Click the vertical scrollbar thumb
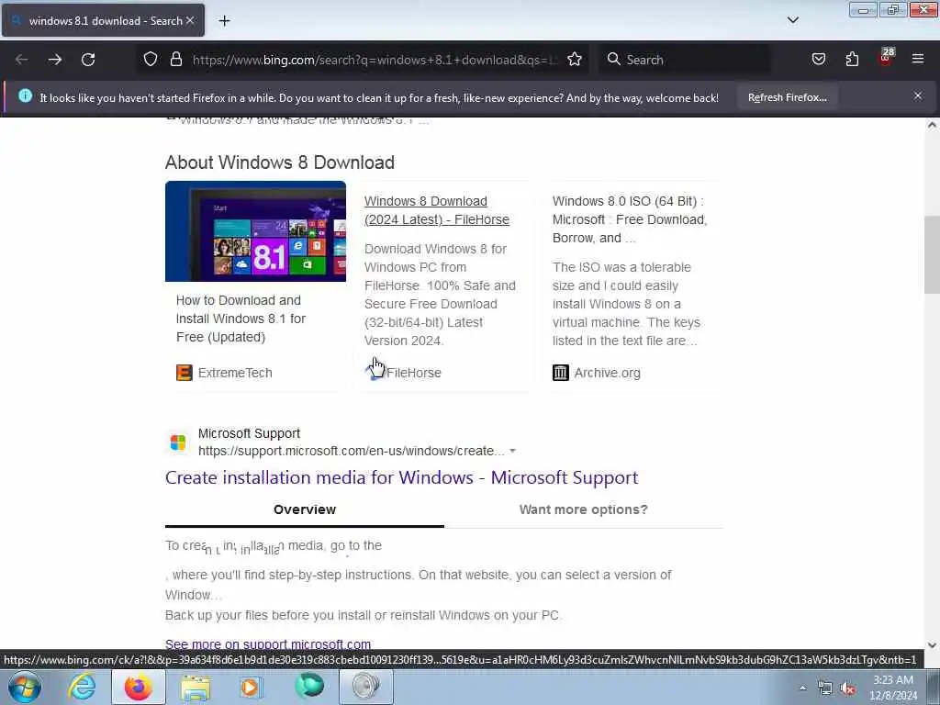The width and height of the screenshot is (940, 705). tap(932, 255)
